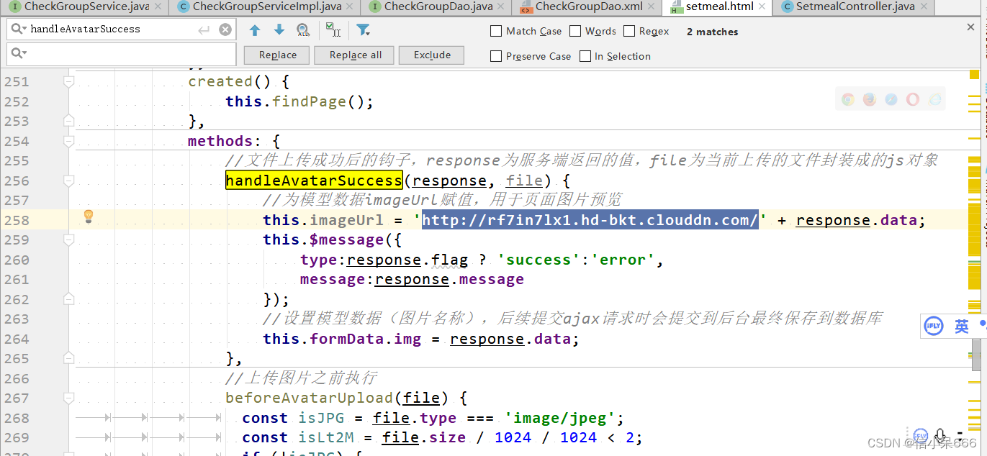This screenshot has width=987, height=456.
Task: Enable the Preserve Case checkbox
Action: 496,55
